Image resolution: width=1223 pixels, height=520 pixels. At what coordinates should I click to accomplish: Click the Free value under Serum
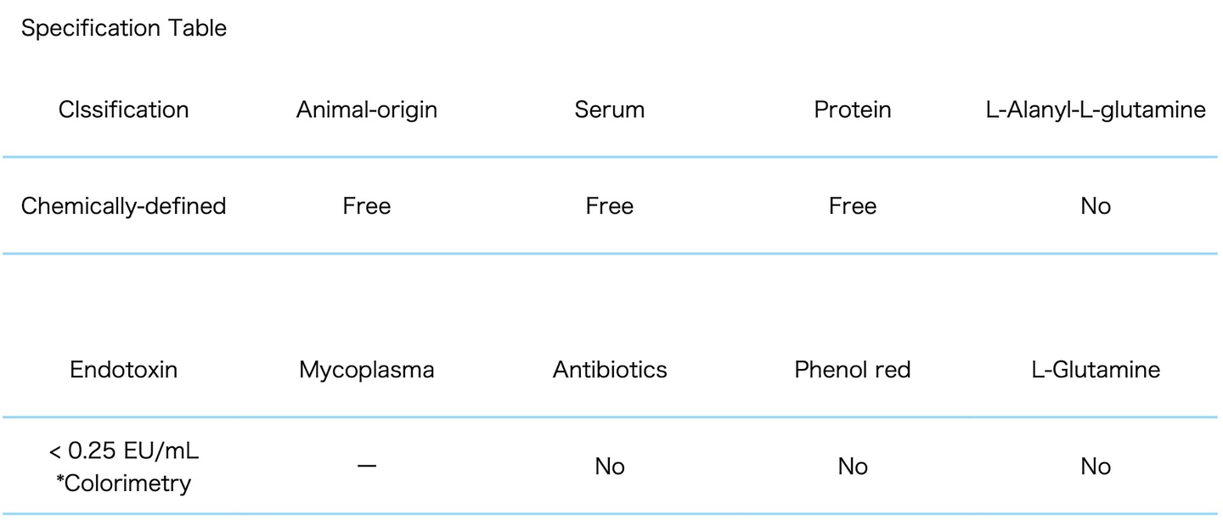point(610,206)
